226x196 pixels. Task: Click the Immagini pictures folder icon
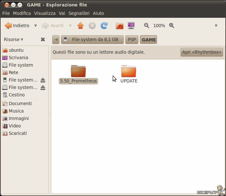pyautogui.click(x=5, y=119)
